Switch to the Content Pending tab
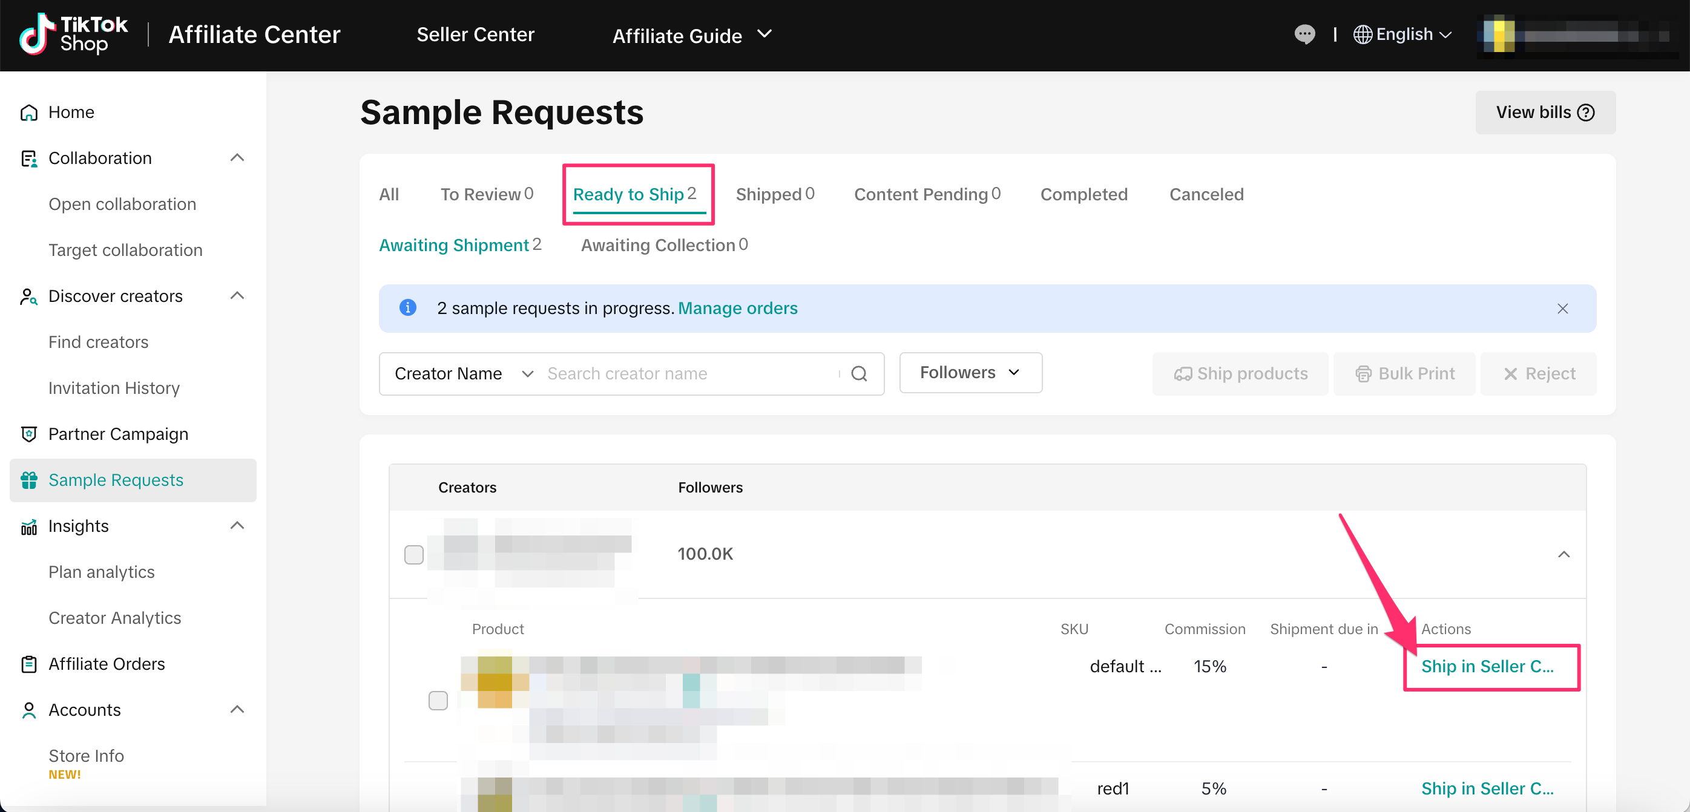1690x812 pixels. pos(926,194)
